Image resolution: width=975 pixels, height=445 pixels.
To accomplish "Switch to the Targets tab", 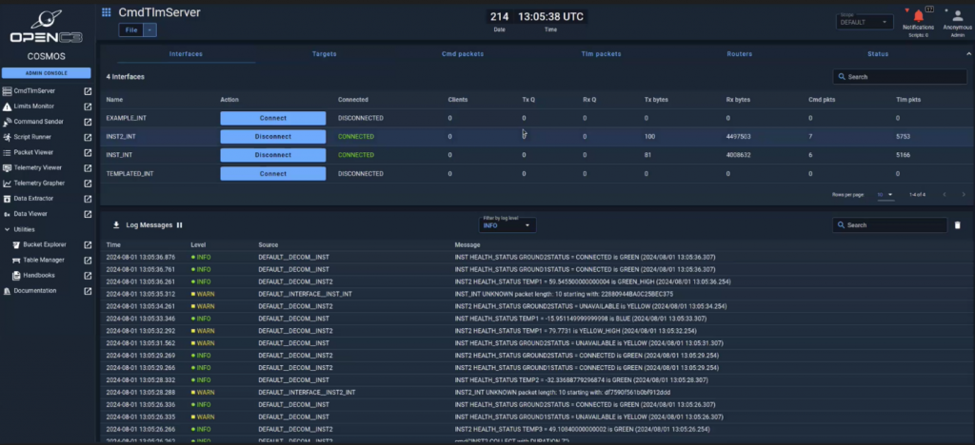I will pos(325,54).
